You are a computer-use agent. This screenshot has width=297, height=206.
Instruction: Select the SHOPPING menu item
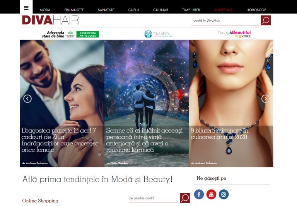coord(223,10)
